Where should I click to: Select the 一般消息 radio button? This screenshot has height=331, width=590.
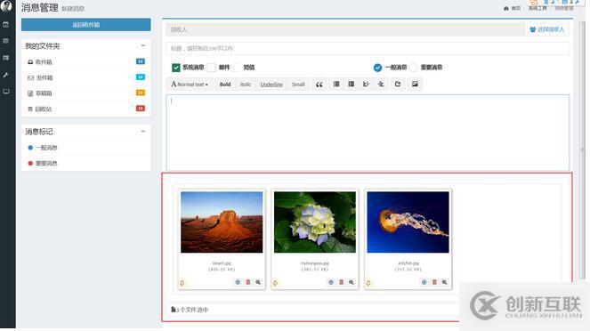coord(377,68)
